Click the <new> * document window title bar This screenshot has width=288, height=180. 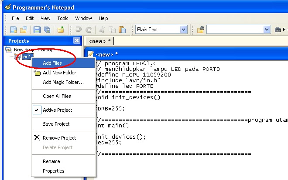pos(186,54)
